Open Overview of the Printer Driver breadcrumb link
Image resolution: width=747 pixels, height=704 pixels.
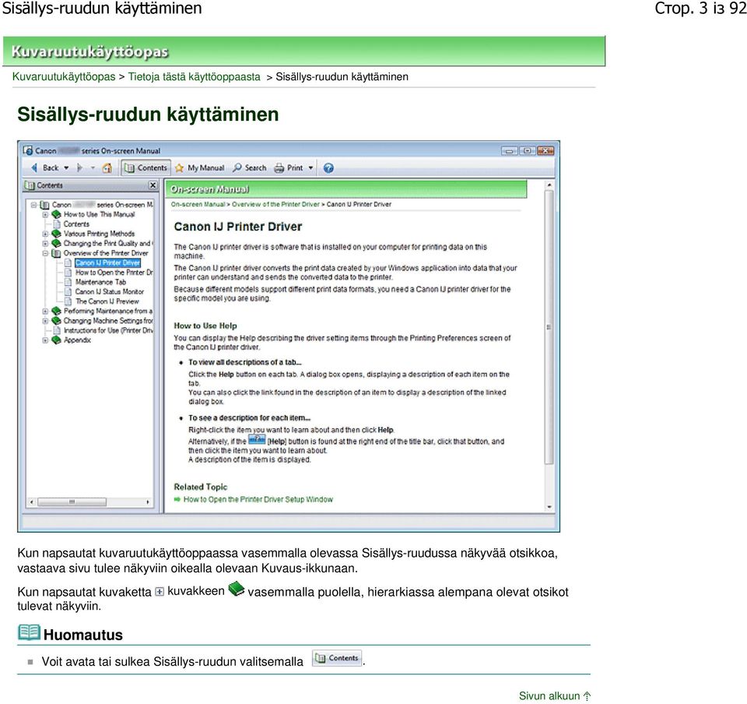point(275,205)
